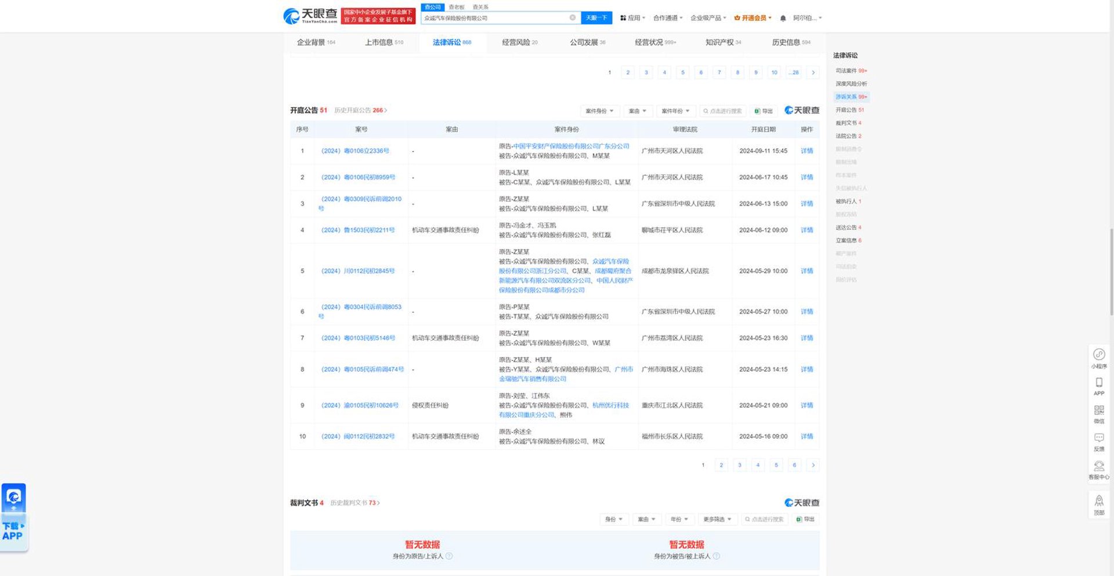The width and height of the screenshot is (1114, 576).
Task: Open the 小程序 floating icon
Action: coord(1099,358)
